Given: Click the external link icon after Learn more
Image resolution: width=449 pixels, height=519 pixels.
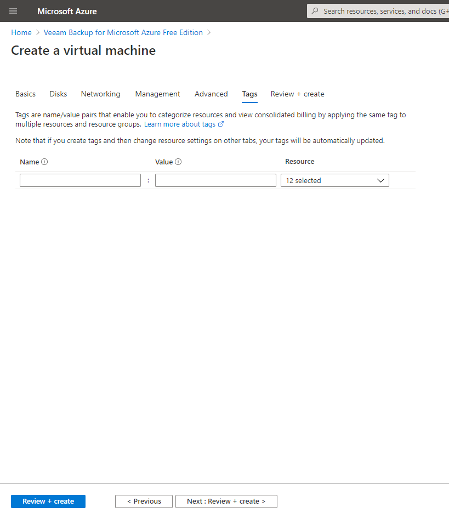Looking at the screenshot, I should (221, 124).
